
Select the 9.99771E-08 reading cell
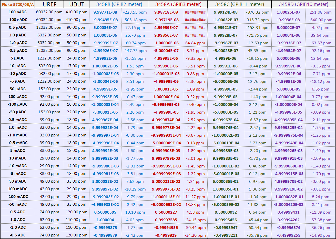coord(105,12)
